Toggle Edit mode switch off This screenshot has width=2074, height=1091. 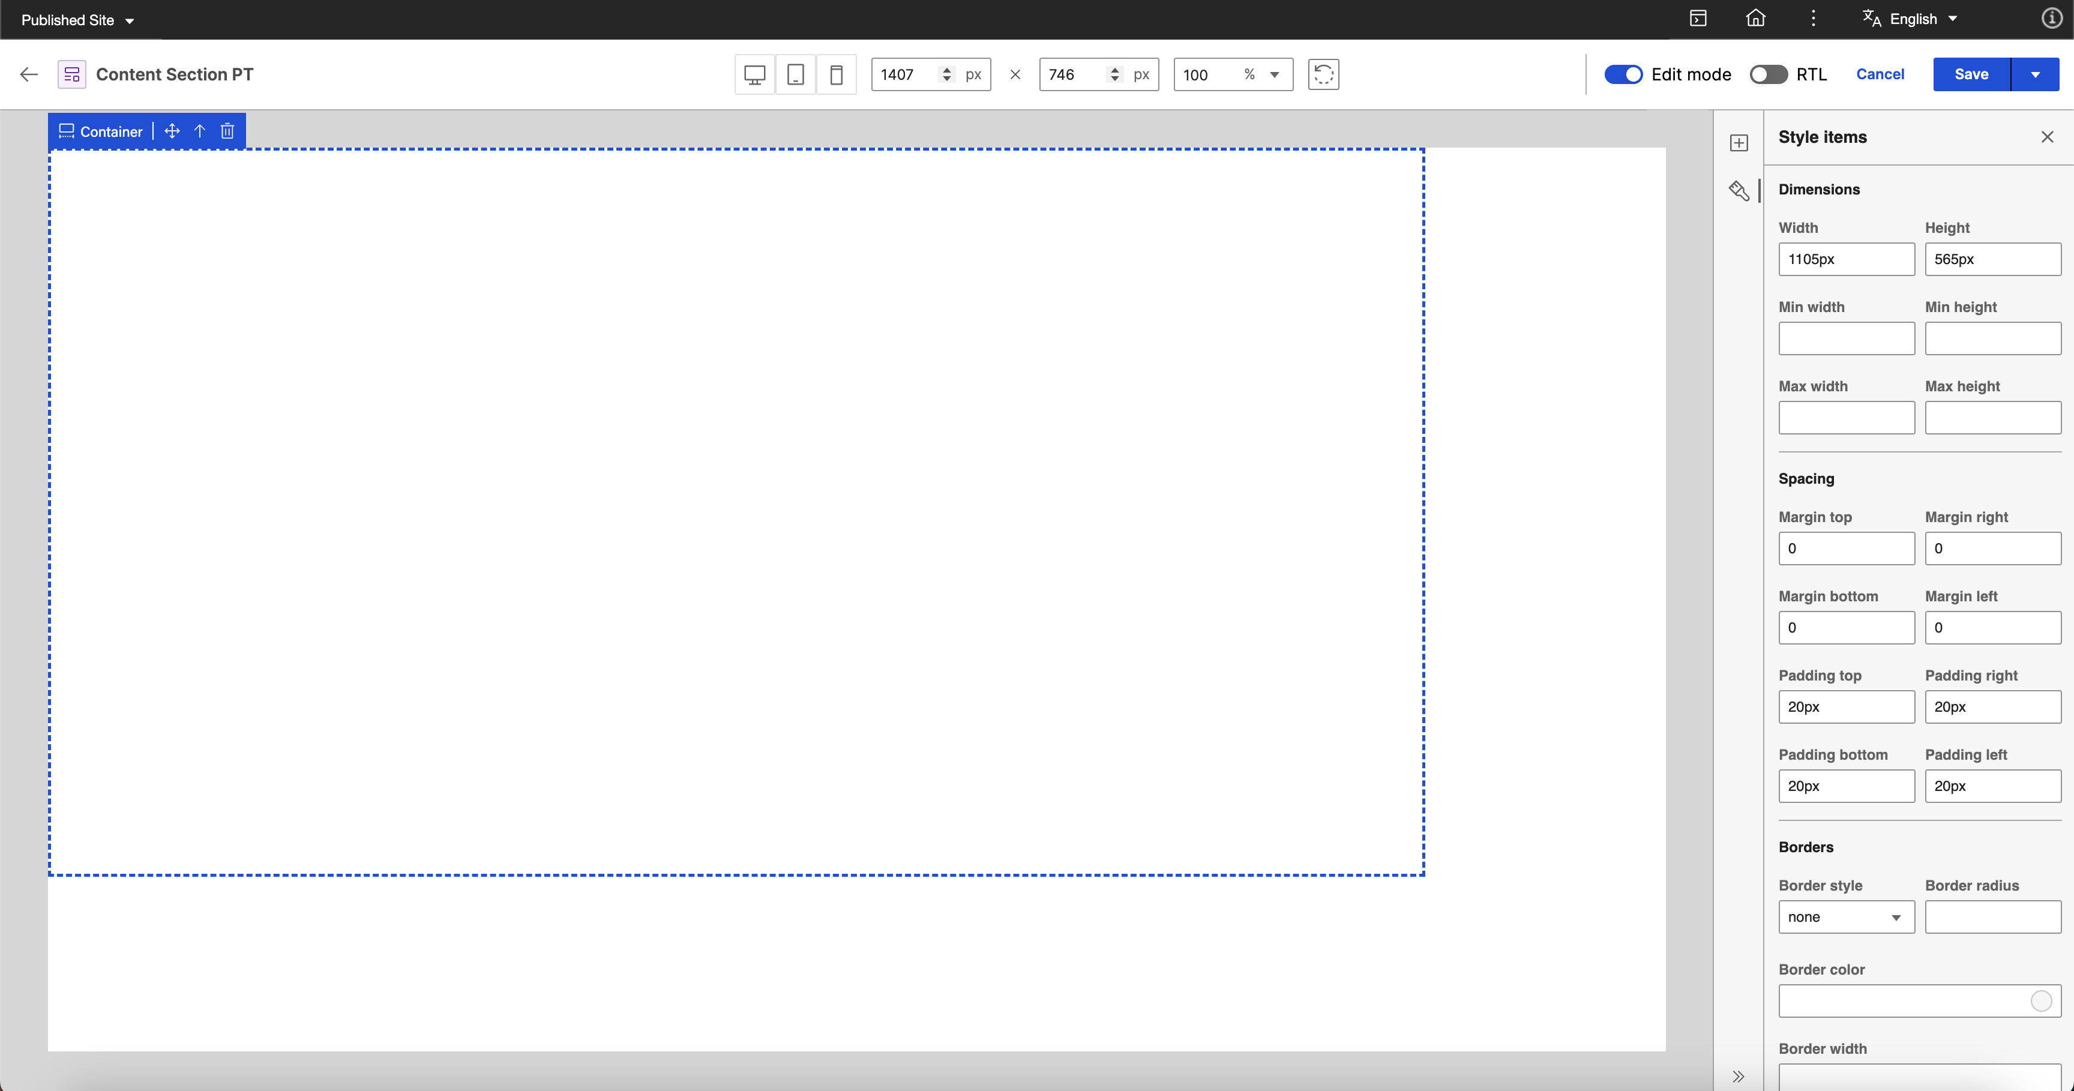(x=1622, y=75)
